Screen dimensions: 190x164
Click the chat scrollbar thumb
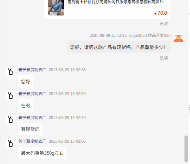[x=186, y=149]
